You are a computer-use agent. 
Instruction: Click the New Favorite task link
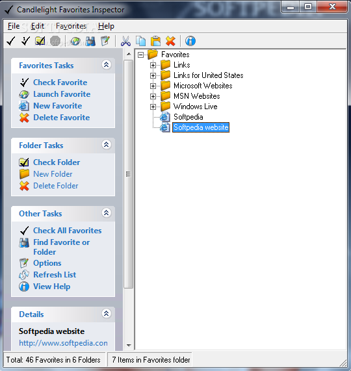tap(57, 106)
